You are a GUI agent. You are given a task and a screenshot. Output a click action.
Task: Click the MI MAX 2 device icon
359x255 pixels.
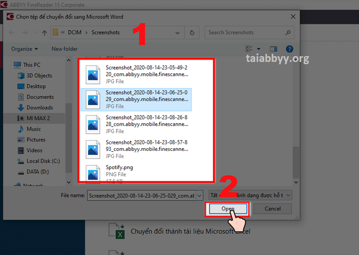[21, 118]
